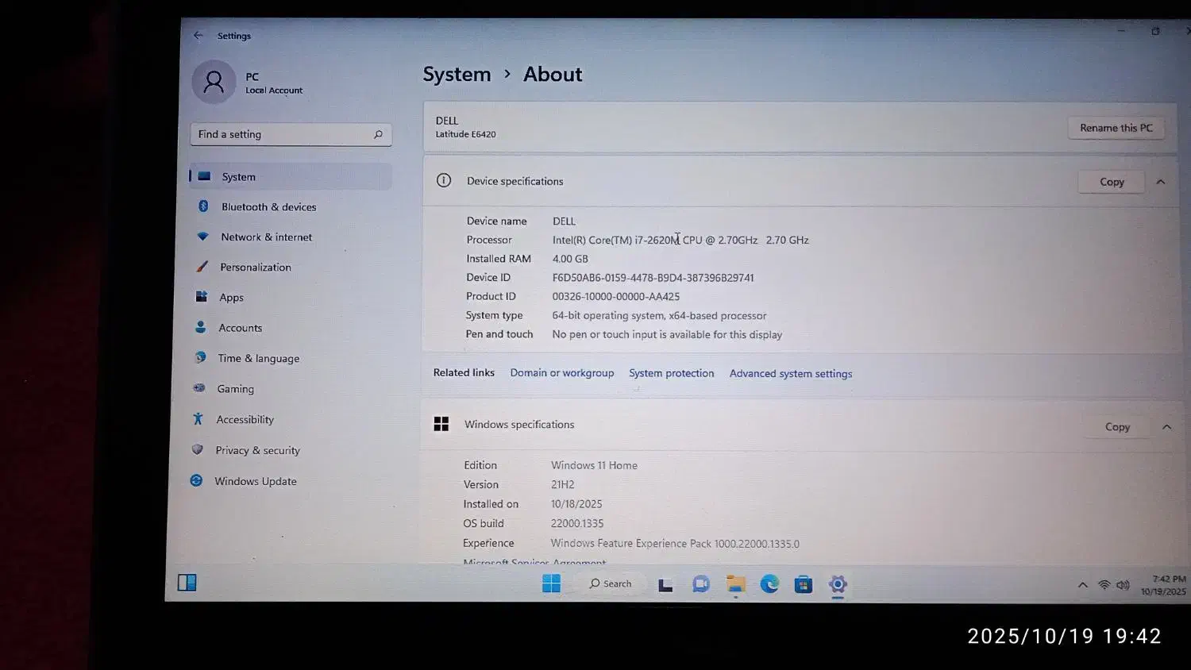Show hidden system tray icons

pos(1082,585)
